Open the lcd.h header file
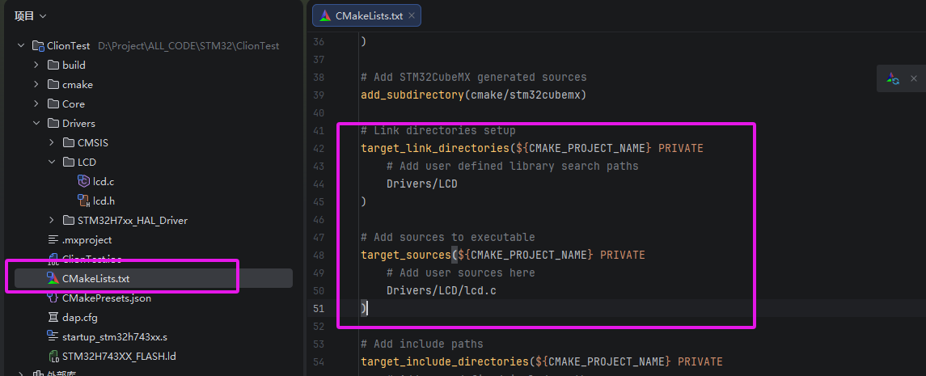Image resolution: width=926 pixels, height=376 pixels. 103,201
